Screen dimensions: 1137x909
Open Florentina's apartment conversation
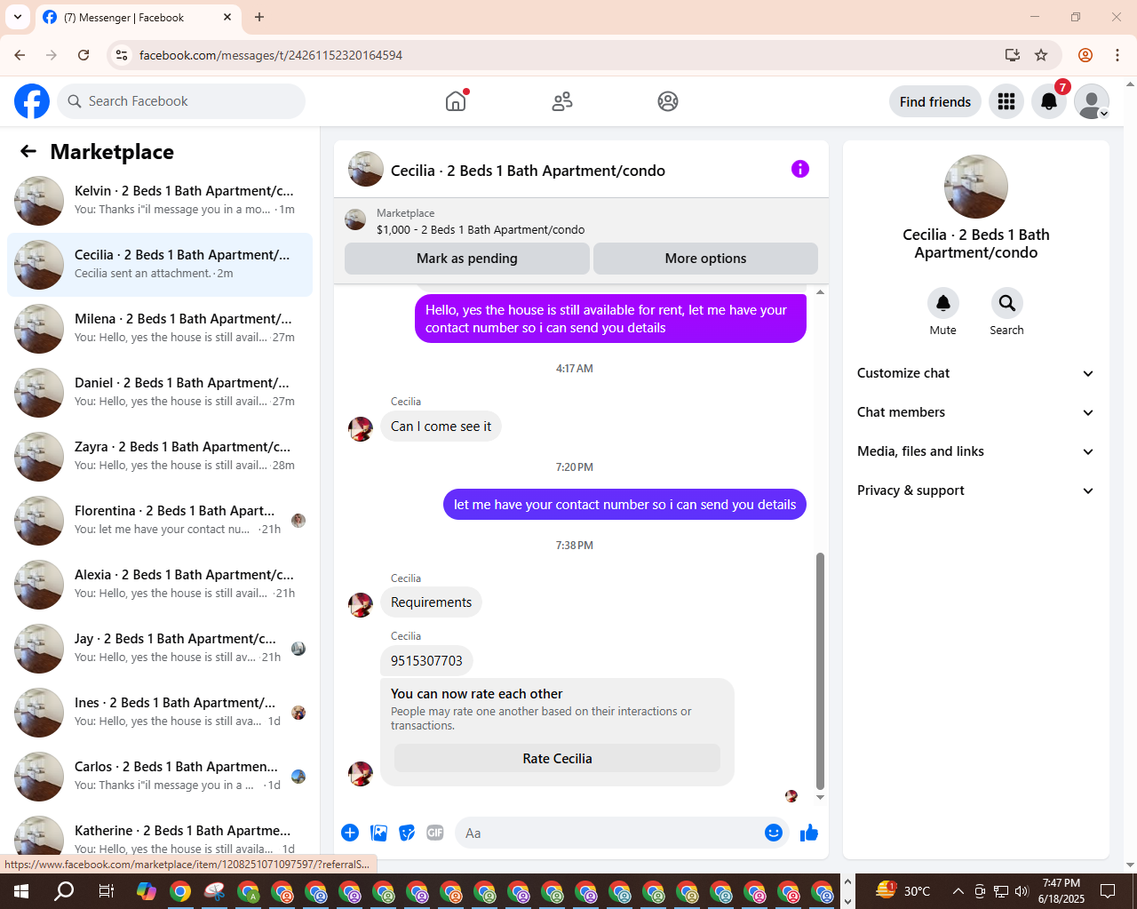click(x=160, y=521)
